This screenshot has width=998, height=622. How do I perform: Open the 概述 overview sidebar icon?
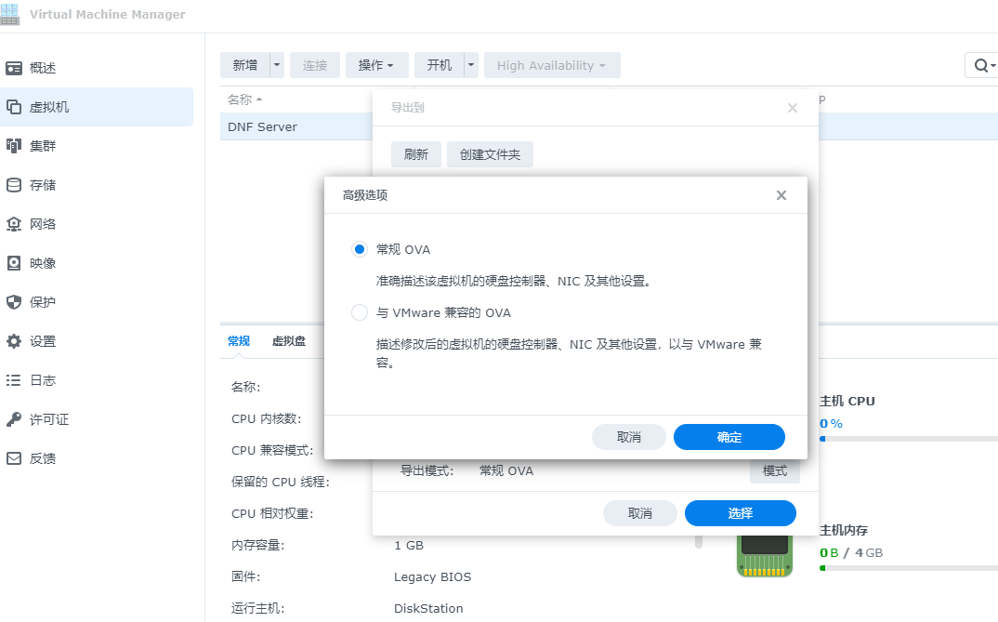pyautogui.click(x=14, y=68)
